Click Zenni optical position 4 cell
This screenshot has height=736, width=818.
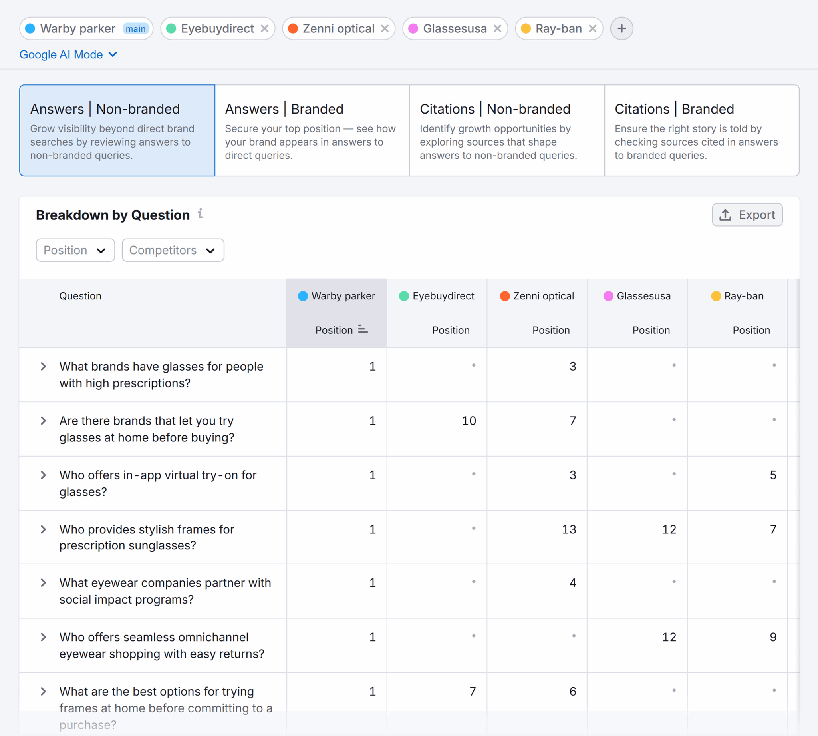(x=573, y=583)
